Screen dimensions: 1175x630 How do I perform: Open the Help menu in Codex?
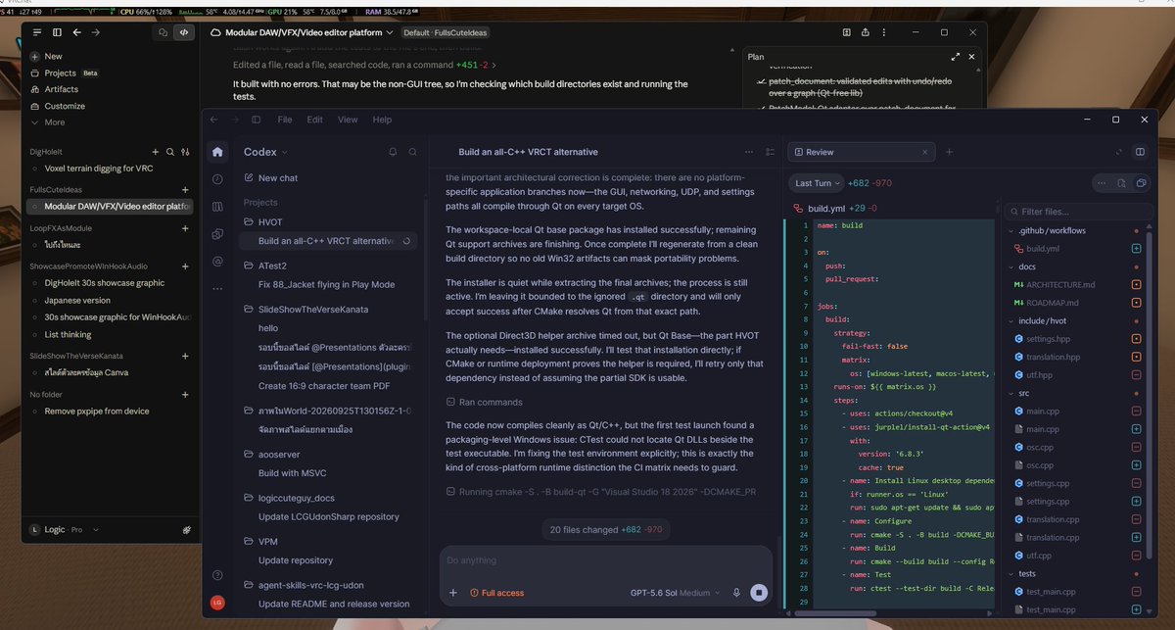pyautogui.click(x=382, y=120)
